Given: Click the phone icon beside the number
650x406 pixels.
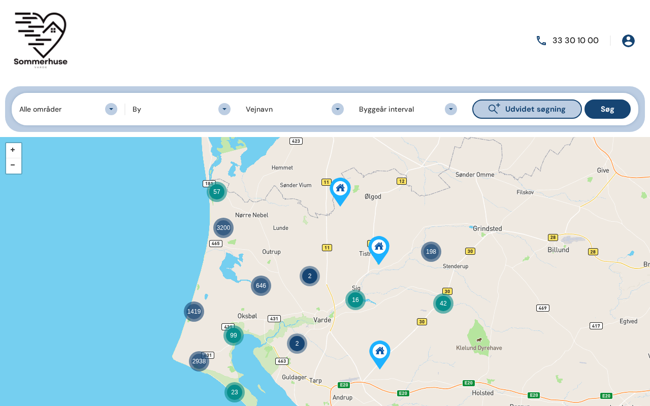Looking at the screenshot, I should click(541, 41).
